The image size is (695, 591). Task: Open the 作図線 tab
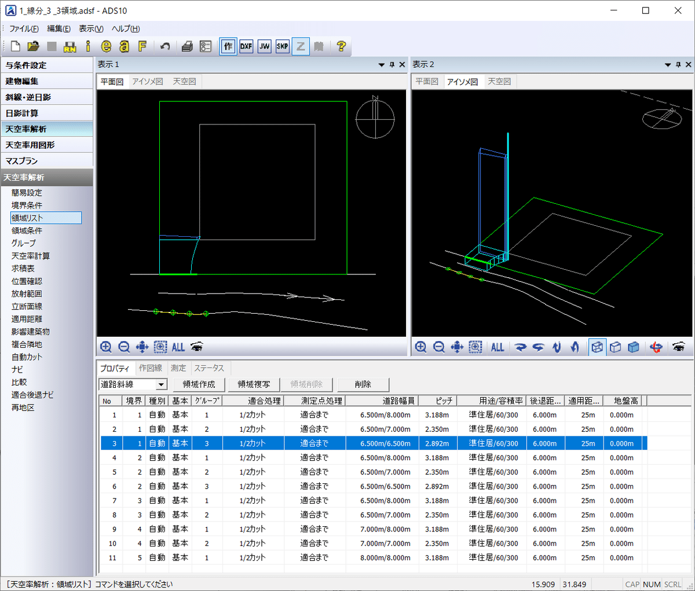click(151, 368)
